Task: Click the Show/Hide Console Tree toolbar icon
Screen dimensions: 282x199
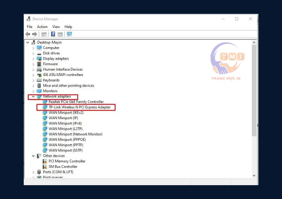Action: click(44, 34)
